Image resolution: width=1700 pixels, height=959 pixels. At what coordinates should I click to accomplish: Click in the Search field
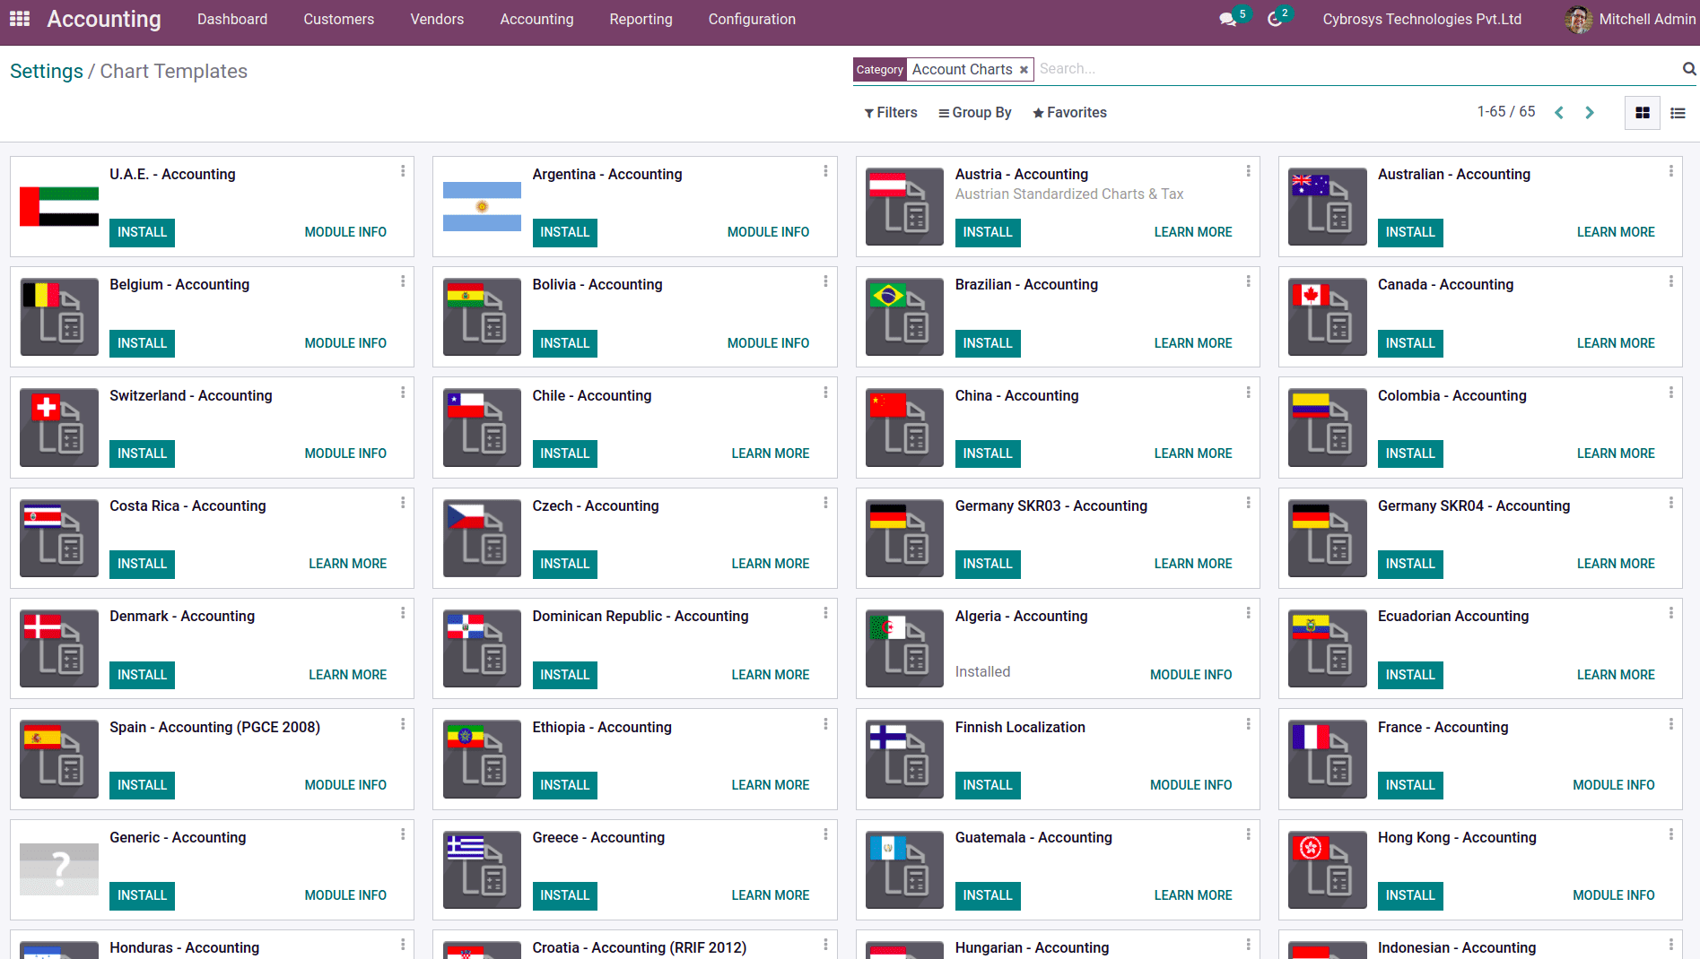[x=1355, y=69]
